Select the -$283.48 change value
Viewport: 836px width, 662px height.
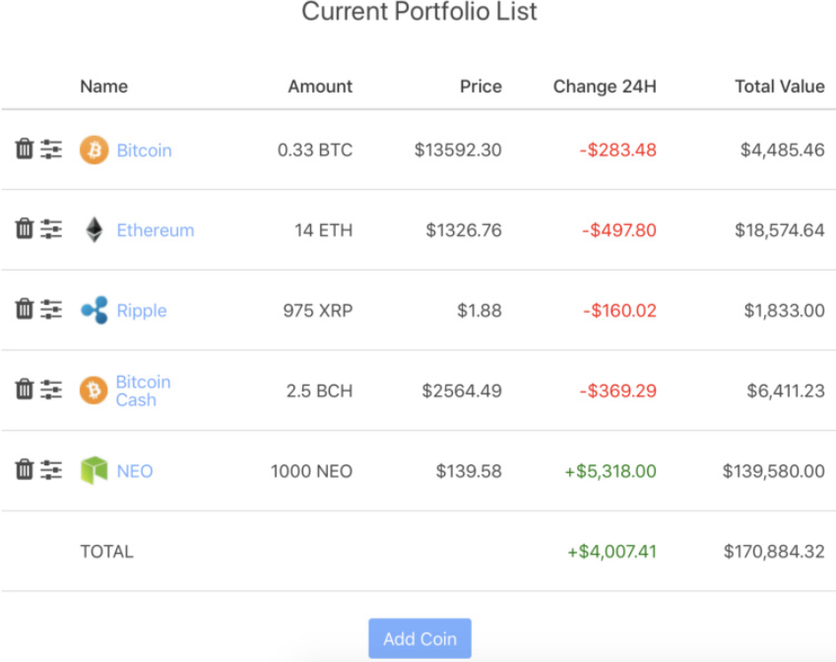[x=618, y=150]
